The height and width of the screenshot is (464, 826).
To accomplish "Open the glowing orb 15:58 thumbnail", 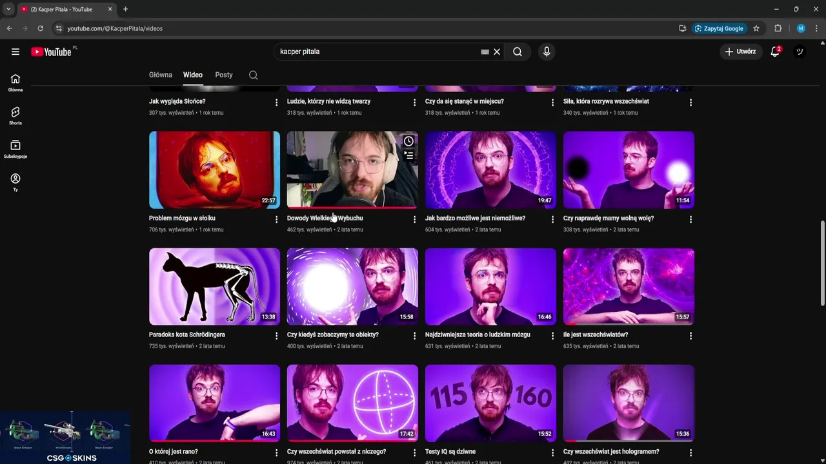I will pyautogui.click(x=352, y=286).
